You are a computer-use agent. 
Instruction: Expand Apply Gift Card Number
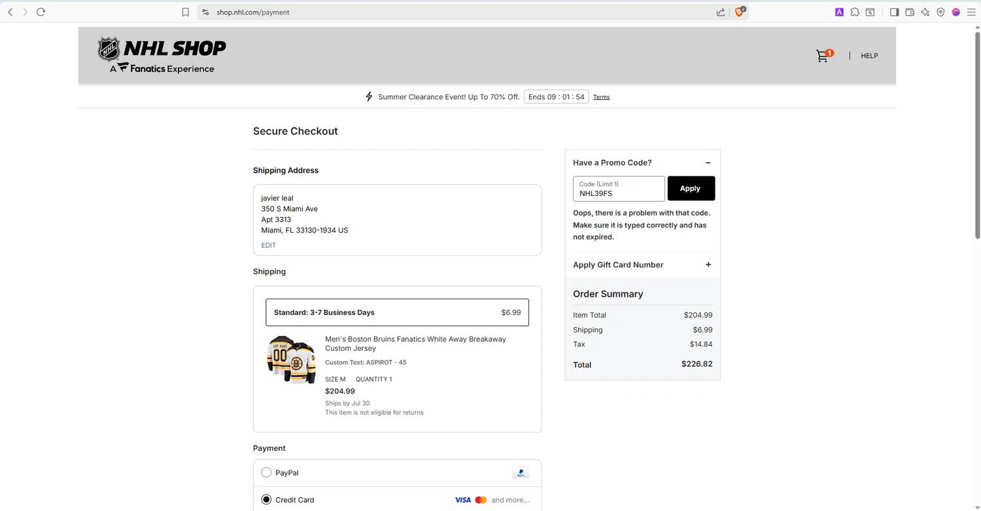click(x=708, y=265)
